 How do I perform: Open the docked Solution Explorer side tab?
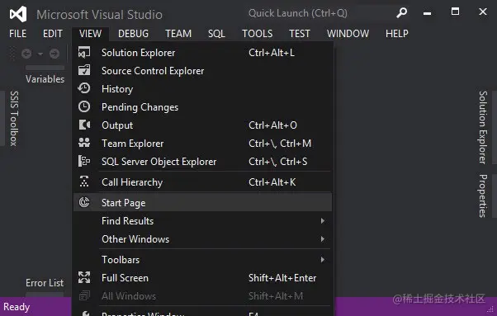click(483, 127)
